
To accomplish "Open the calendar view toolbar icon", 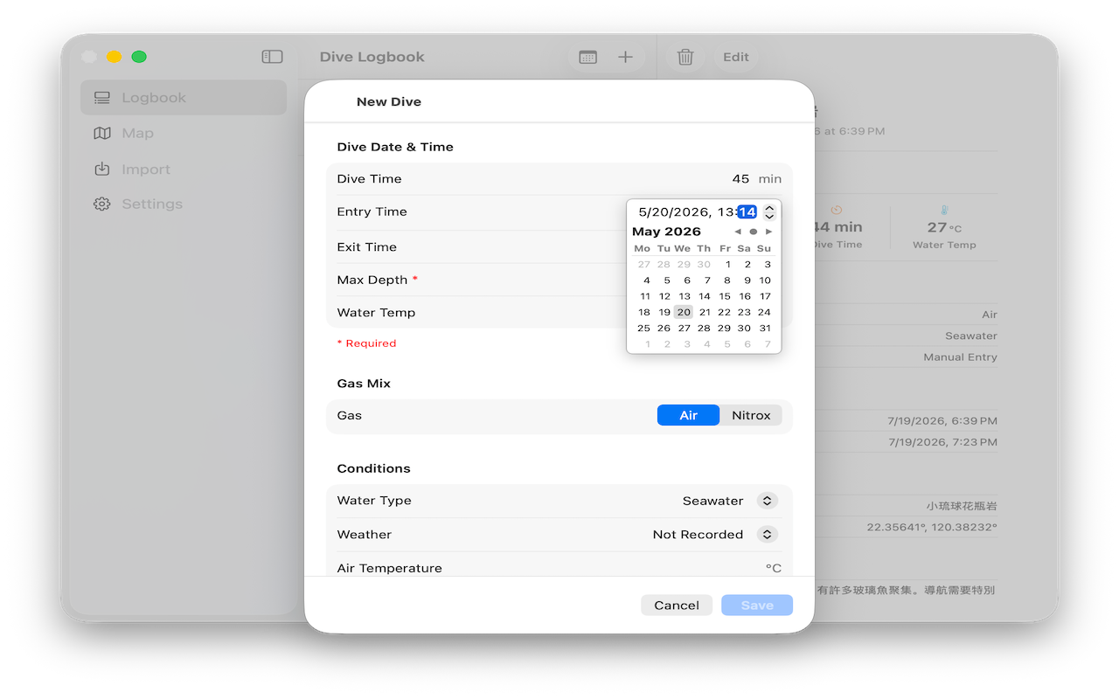I will tap(587, 57).
